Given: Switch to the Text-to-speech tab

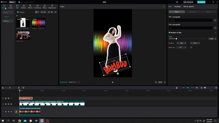Looking at the screenshot, I should point(189,6).
